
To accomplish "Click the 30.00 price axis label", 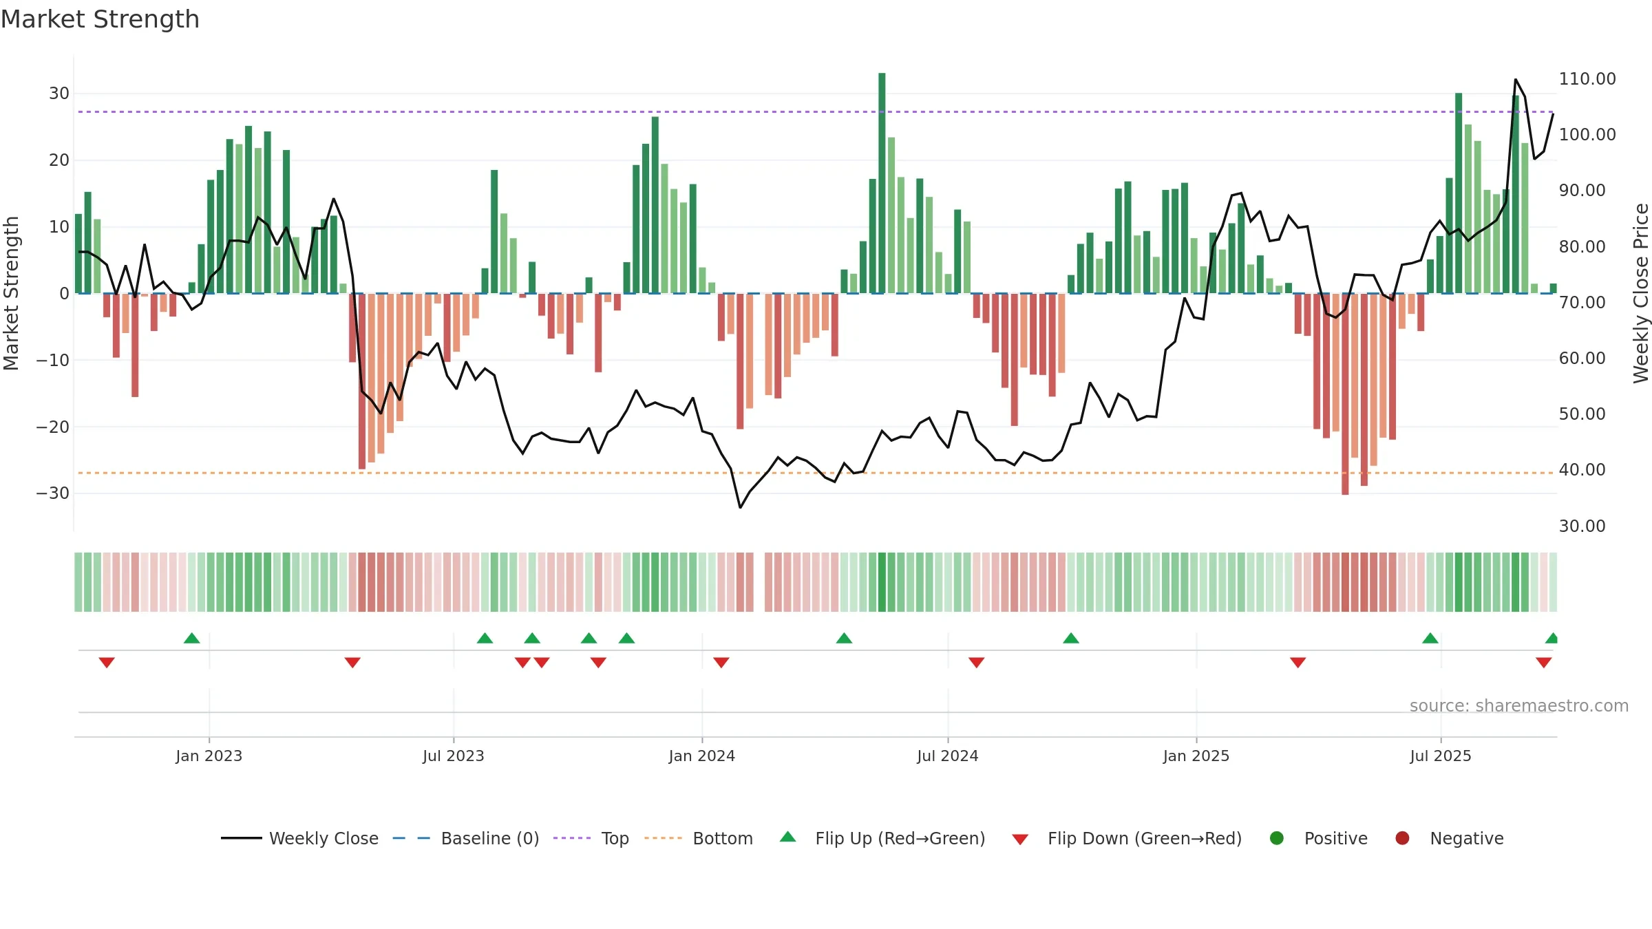I will coord(1582,526).
